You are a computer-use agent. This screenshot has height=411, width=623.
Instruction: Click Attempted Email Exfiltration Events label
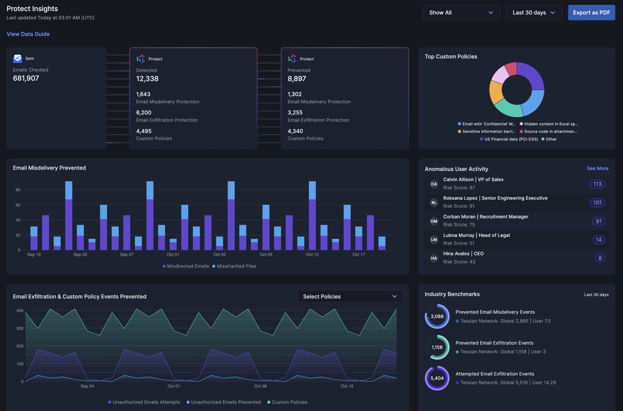(x=495, y=374)
